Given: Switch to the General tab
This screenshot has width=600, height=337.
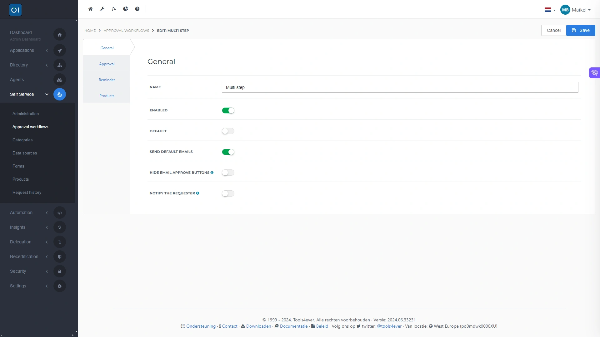Looking at the screenshot, I should click(x=107, y=48).
